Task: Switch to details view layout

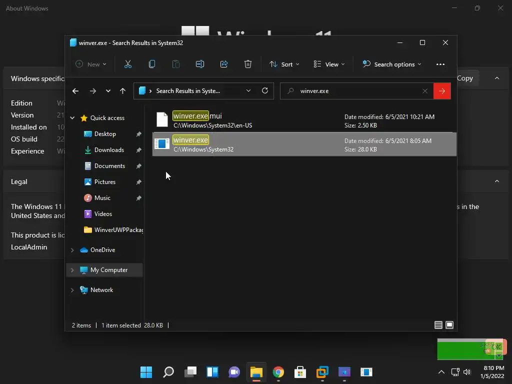Action: [x=438, y=325]
